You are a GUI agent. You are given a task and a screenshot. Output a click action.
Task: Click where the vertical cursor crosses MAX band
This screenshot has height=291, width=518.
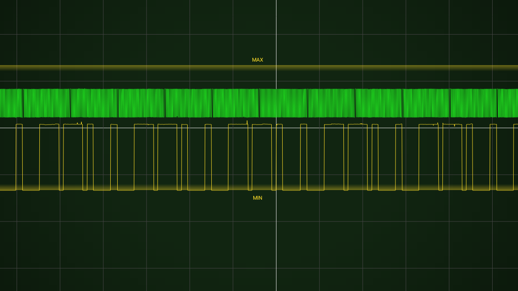[x=276, y=68]
